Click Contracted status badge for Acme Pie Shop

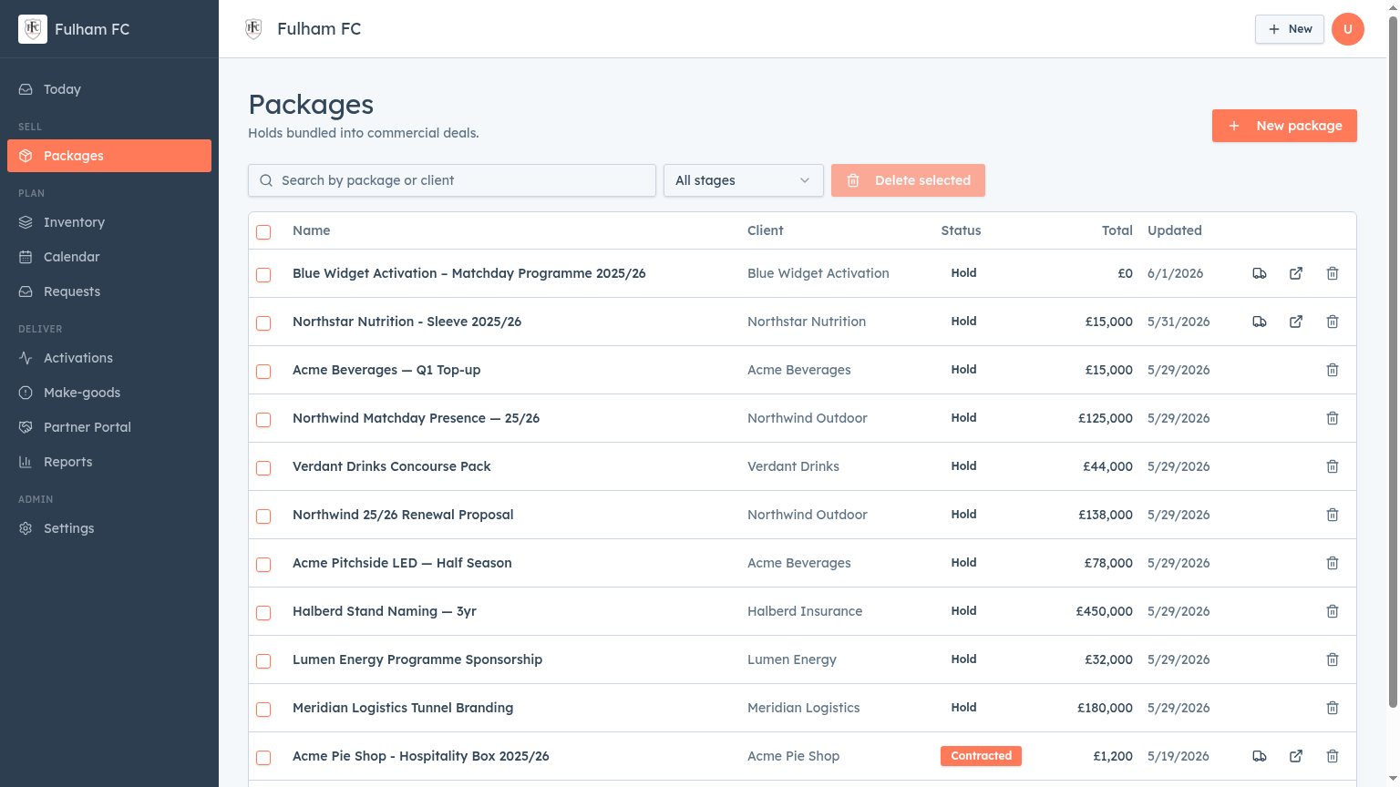point(981,756)
